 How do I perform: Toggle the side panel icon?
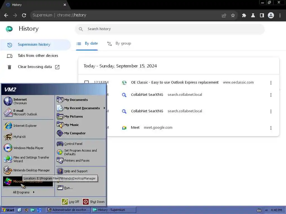pos(262,15)
